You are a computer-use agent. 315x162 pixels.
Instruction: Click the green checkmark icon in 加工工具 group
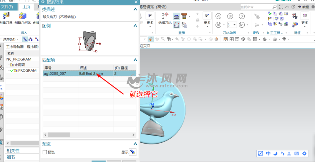pos(270,14)
